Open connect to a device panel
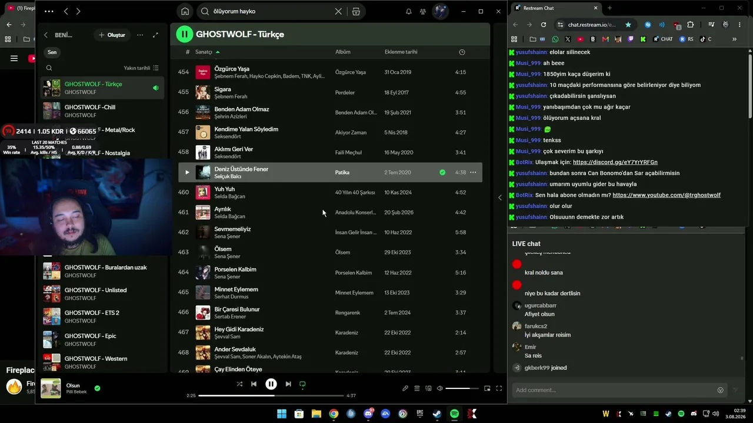753x423 pixels. click(x=428, y=388)
